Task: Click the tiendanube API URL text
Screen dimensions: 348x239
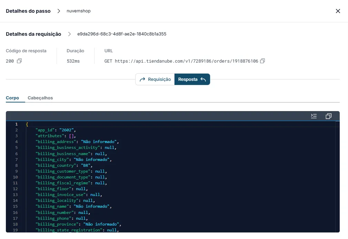Action: [x=187, y=61]
